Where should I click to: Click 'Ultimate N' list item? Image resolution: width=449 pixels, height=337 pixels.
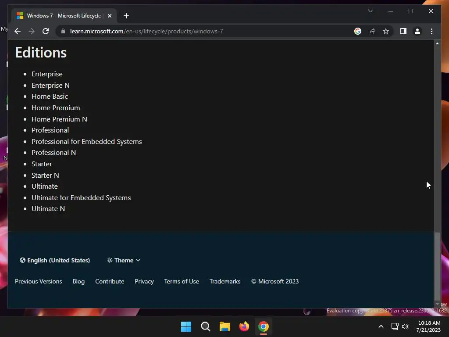(x=48, y=208)
